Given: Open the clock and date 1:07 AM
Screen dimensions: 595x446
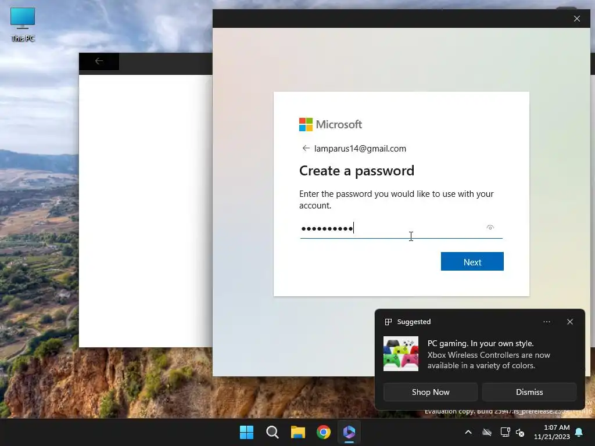Looking at the screenshot, I should point(552,432).
